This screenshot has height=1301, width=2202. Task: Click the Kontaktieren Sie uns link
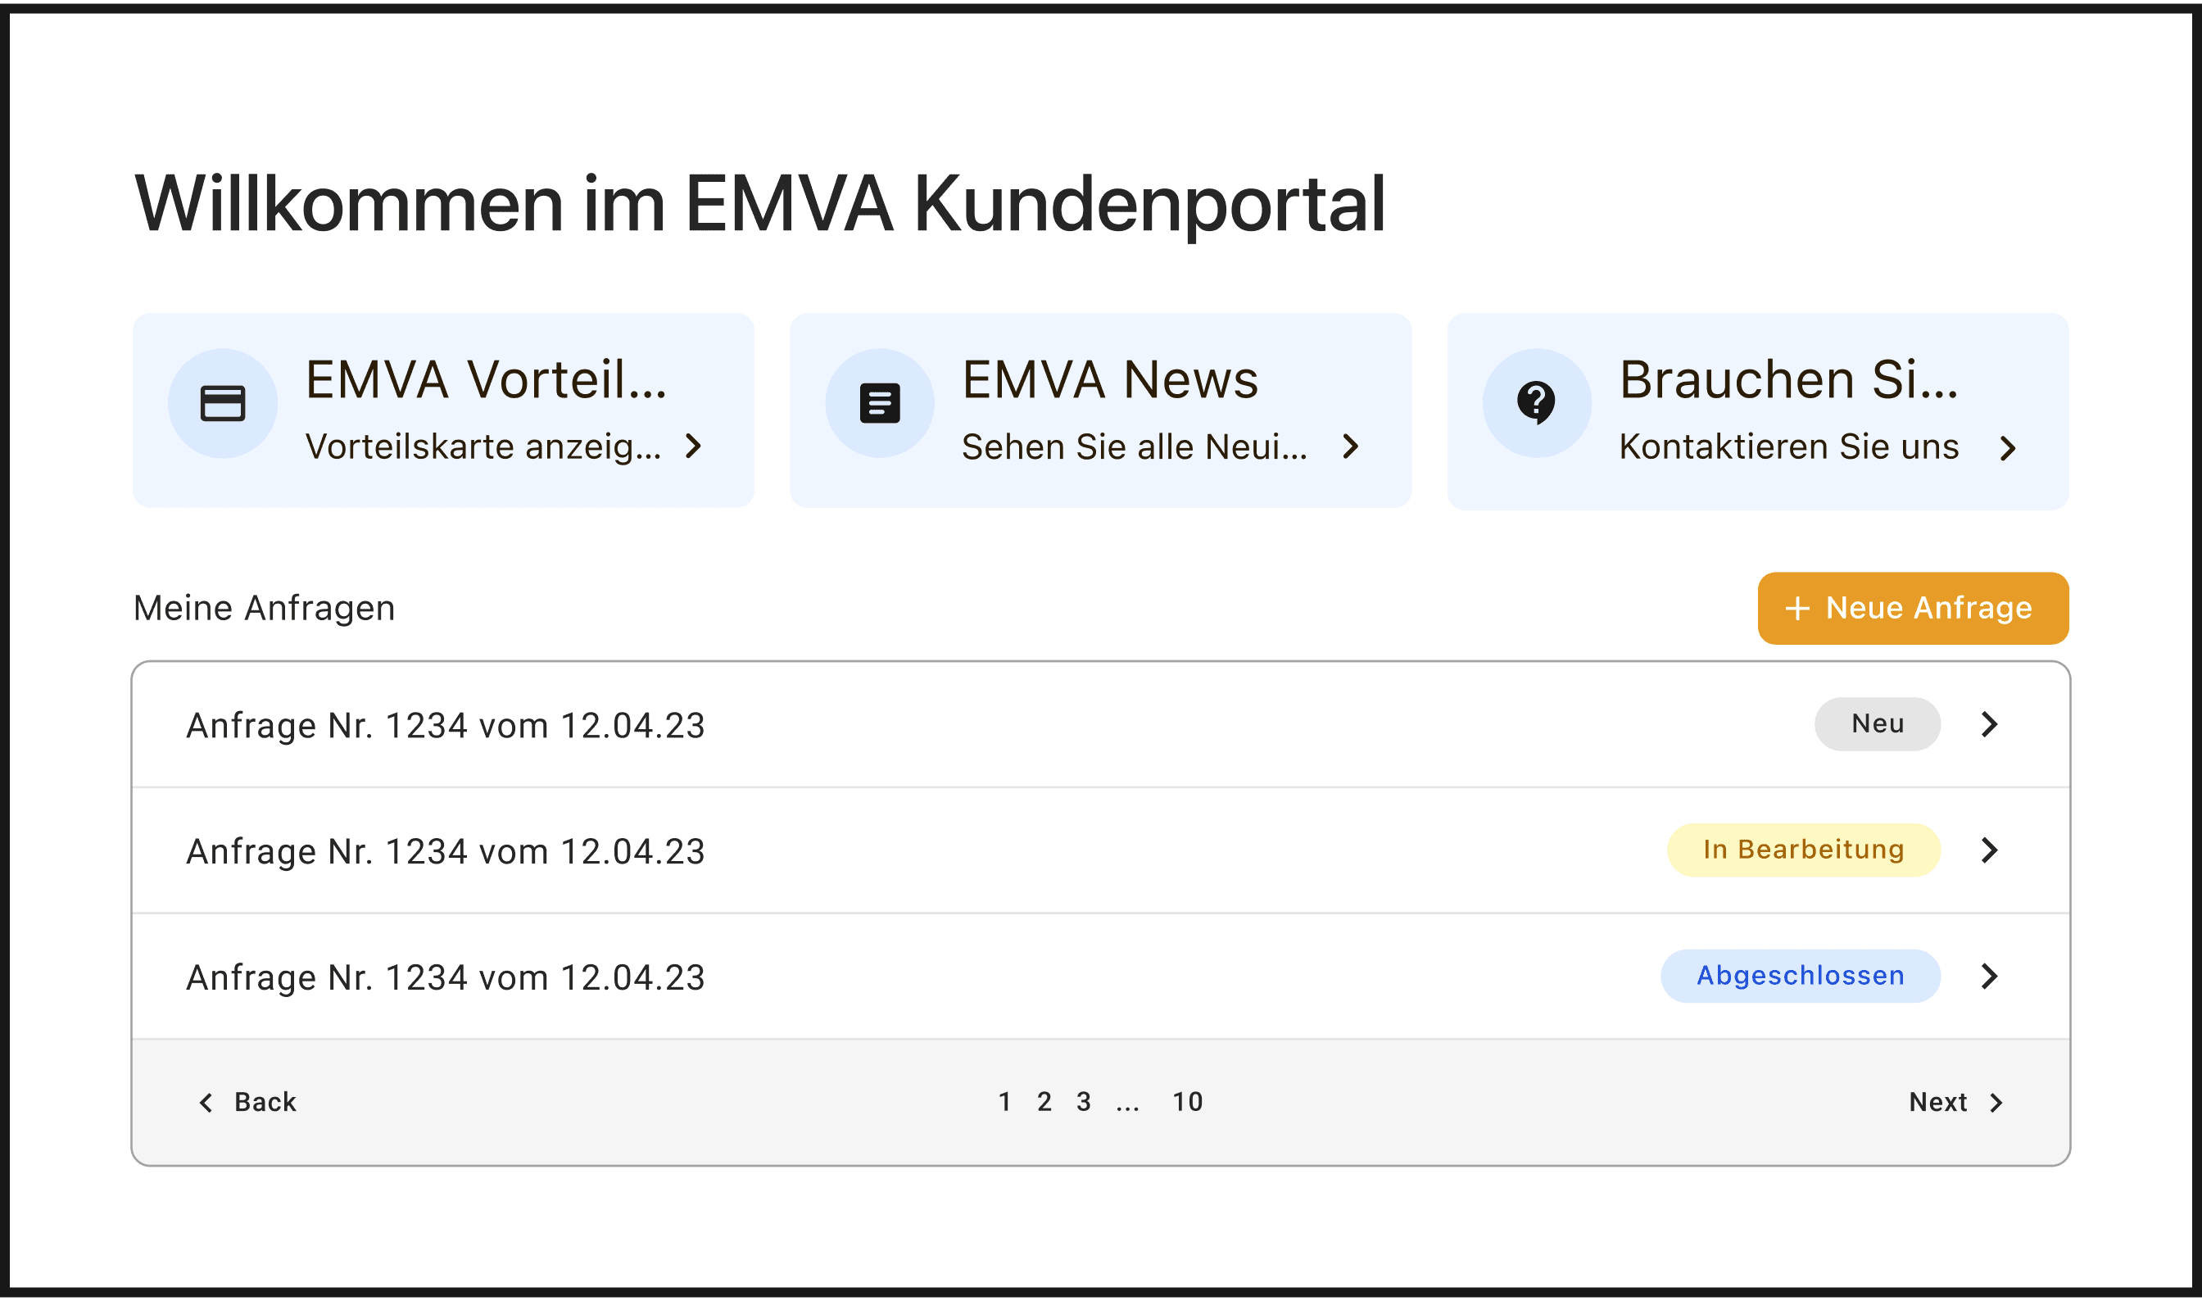click(x=1788, y=447)
